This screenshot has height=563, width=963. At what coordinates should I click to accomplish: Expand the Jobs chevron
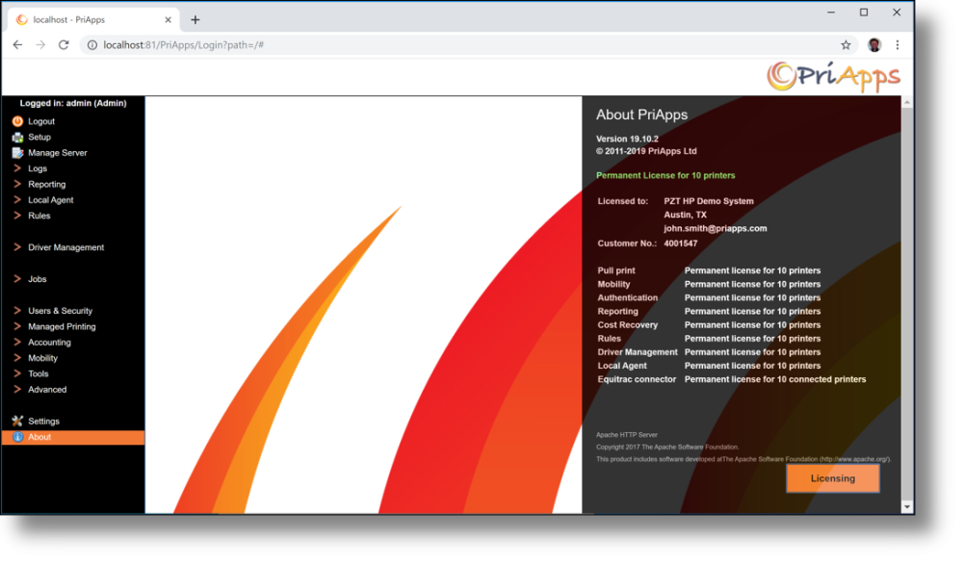tap(17, 279)
